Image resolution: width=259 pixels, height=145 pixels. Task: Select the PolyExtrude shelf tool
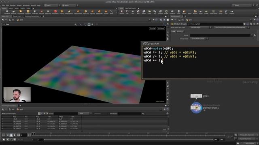pyautogui.click(x=21, y=12)
